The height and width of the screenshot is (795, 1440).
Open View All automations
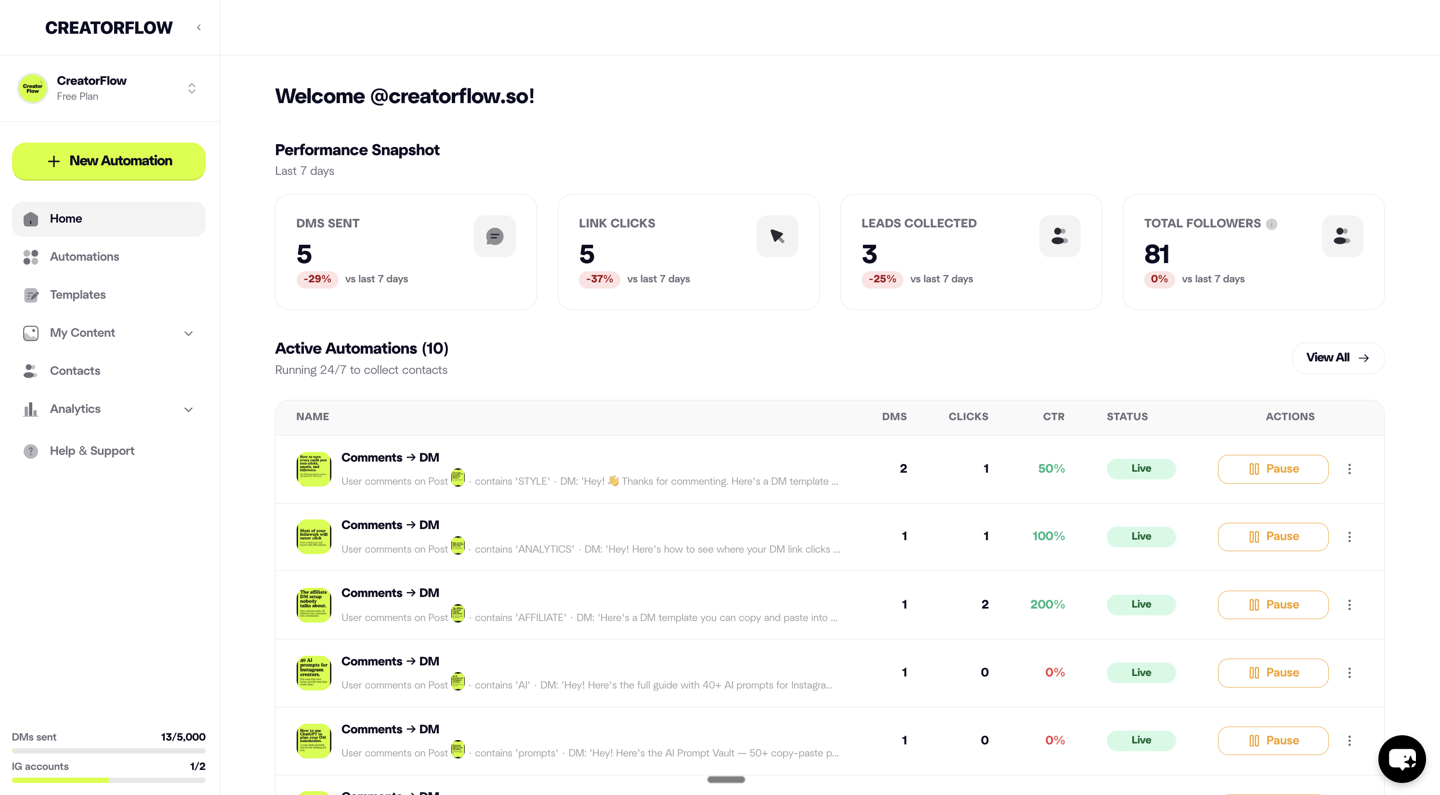click(x=1338, y=358)
